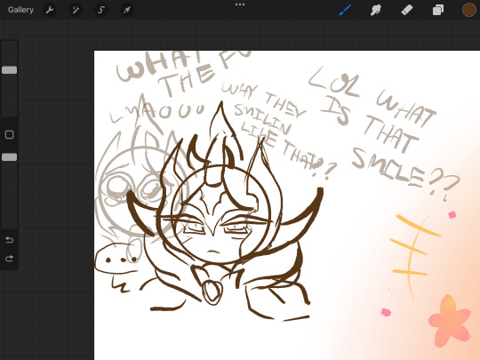Click the brush opacity slider handle
The width and height of the screenshot is (480, 360).
point(10,157)
